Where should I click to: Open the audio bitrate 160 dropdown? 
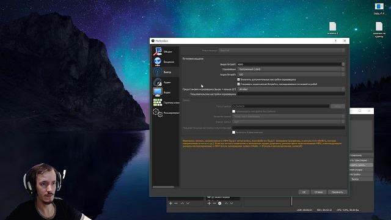291,75
